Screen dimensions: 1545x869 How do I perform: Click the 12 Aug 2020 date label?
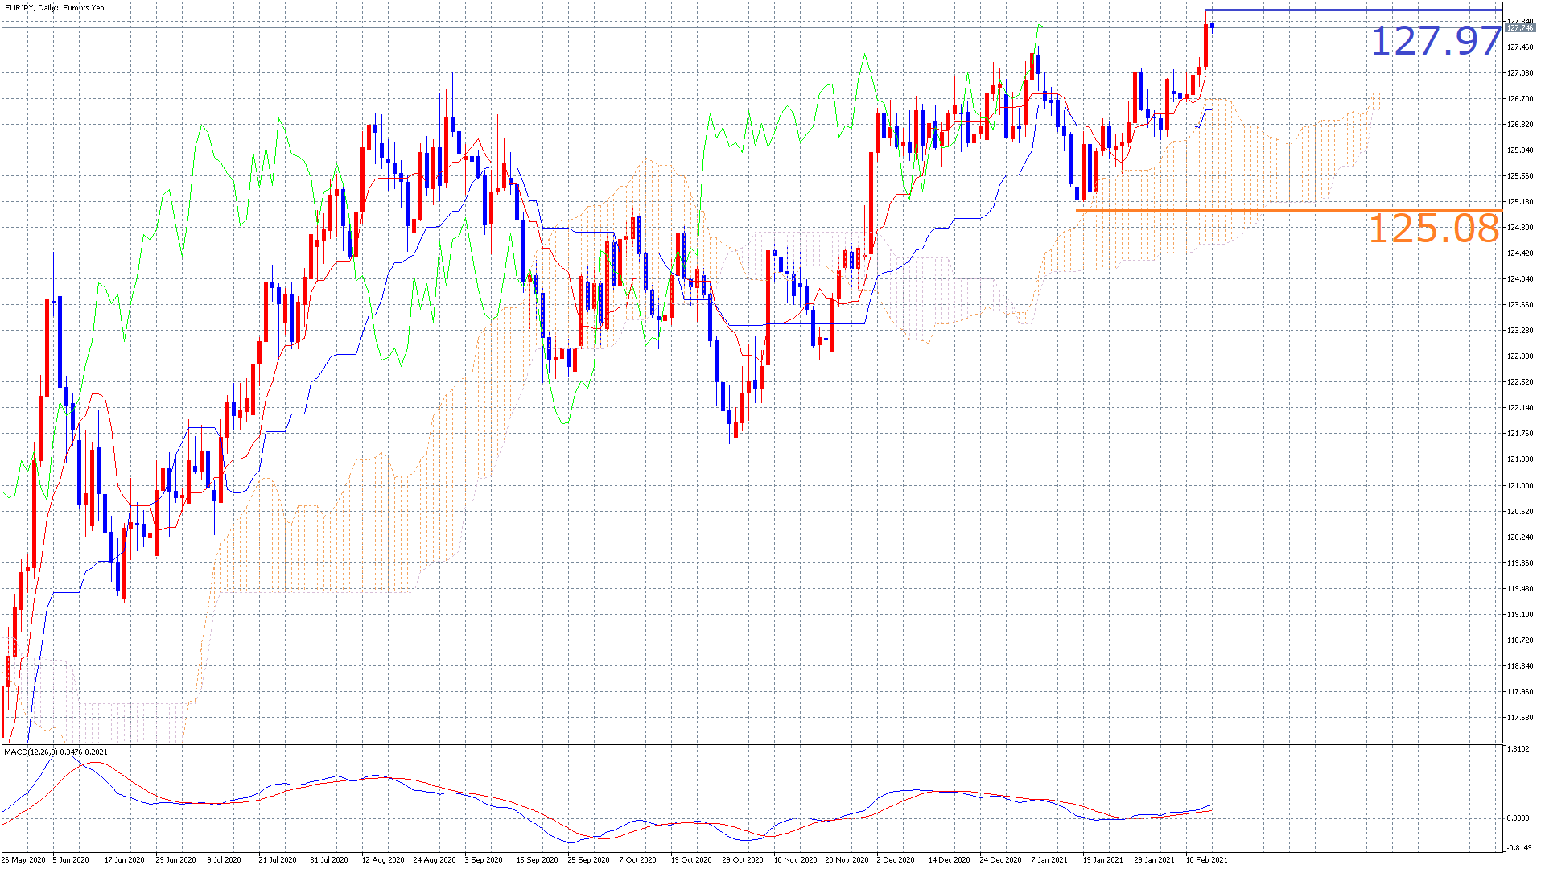[382, 859]
